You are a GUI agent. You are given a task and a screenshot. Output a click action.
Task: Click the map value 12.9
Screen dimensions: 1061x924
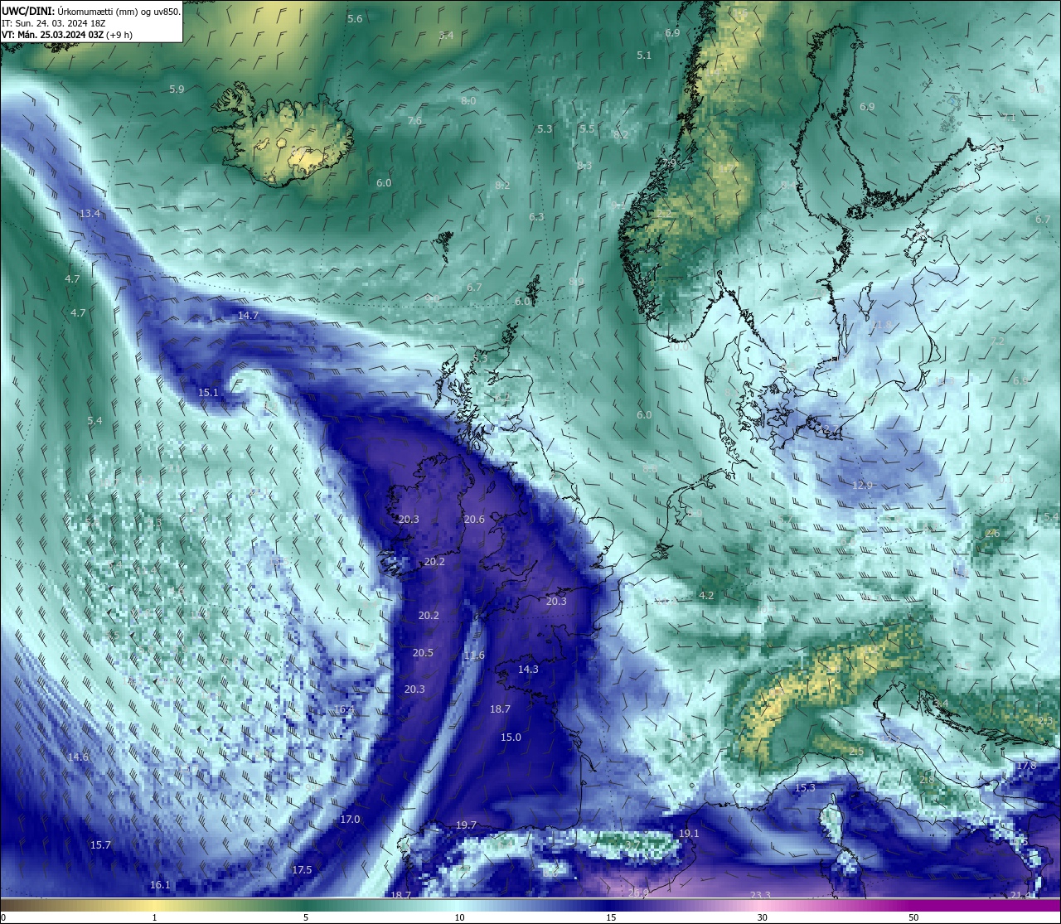863,485
